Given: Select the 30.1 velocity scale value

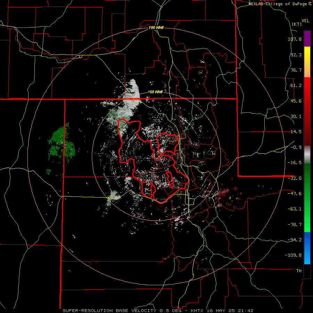Looking at the screenshot, I should [x=296, y=117].
